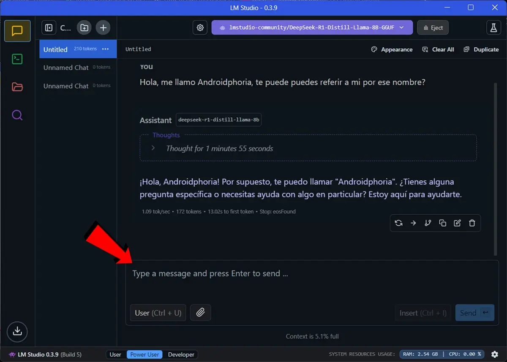Image resolution: width=507 pixels, height=362 pixels.
Task: Open options menu for Untitled chat
Action: 106,49
